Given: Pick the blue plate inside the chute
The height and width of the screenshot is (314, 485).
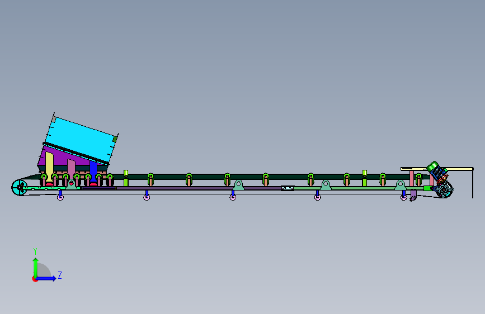Looking at the screenshot, I should [x=93, y=172].
